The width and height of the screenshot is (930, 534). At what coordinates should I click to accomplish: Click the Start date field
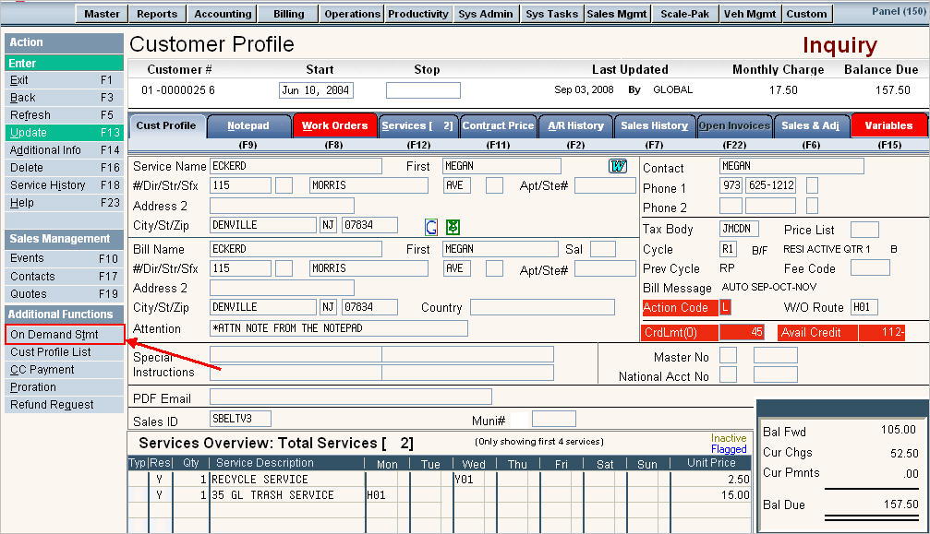[x=316, y=90]
